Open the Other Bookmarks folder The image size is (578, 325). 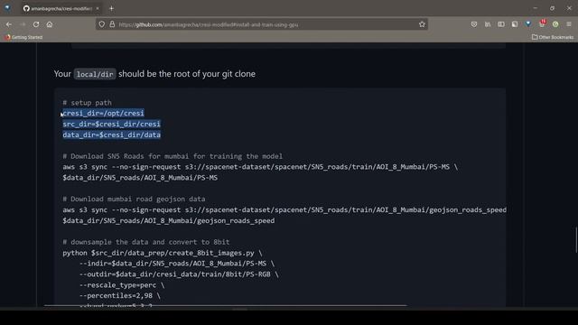[553, 37]
